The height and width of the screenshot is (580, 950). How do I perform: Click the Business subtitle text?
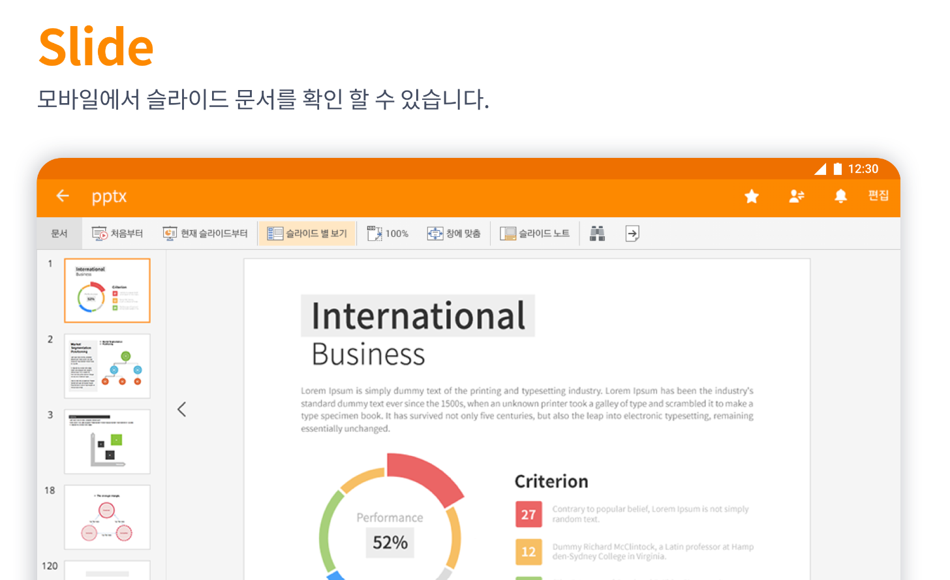pyautogui.click(x=369, y=355)
